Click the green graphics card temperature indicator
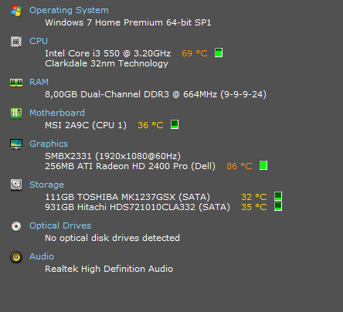343x312 pixels. click(263, 165)
